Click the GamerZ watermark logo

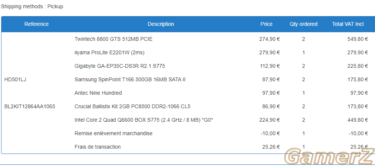[x=329, y=157]
